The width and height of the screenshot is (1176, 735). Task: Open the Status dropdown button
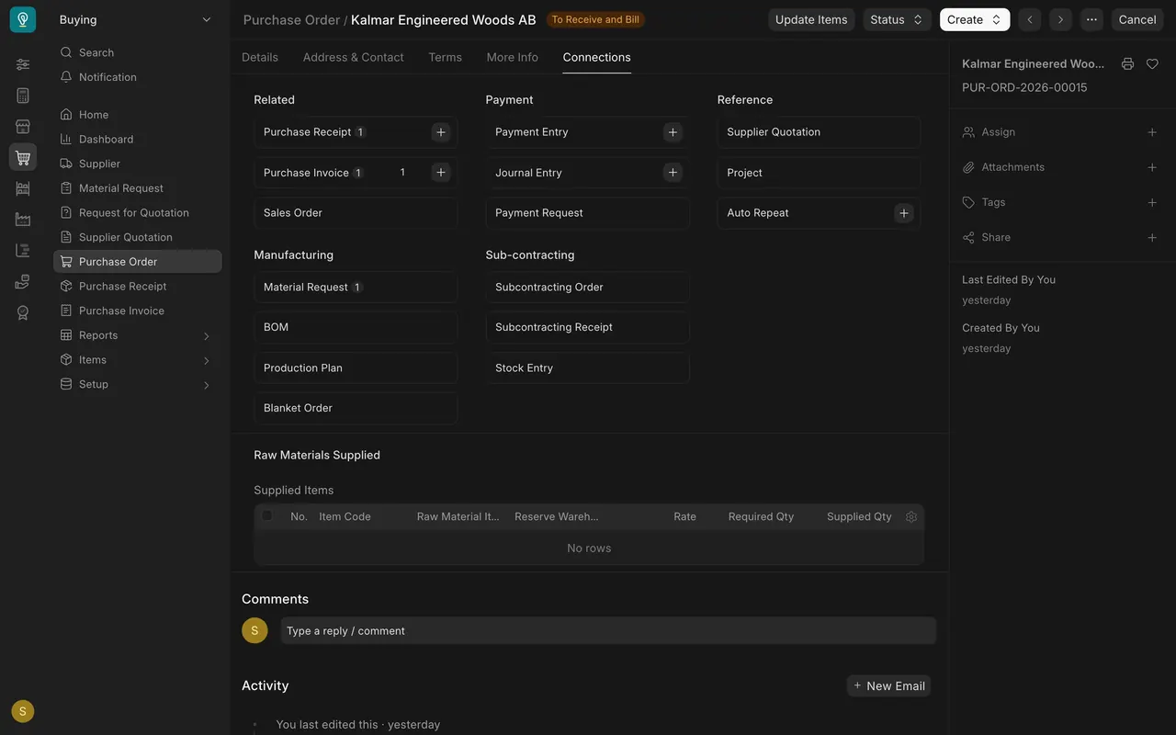tap(897, 19)
